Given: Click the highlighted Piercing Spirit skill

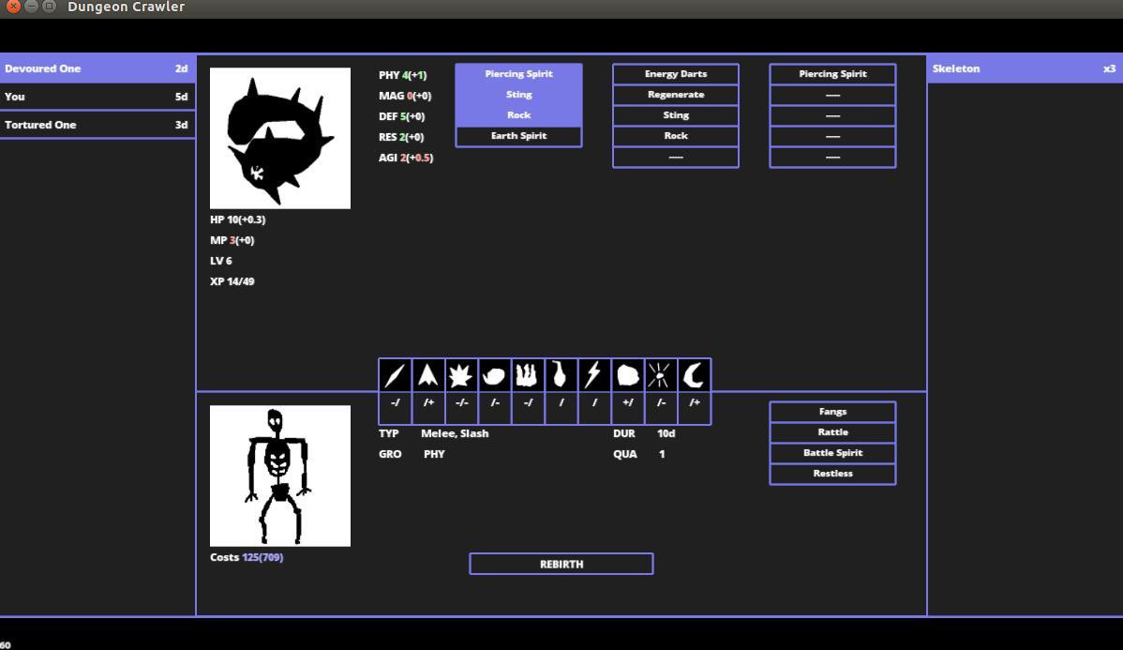Looking at the screenshot, I should pos(518,74).
